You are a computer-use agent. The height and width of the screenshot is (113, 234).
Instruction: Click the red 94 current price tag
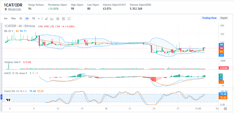pyautogui.click(x=222, y=48)
